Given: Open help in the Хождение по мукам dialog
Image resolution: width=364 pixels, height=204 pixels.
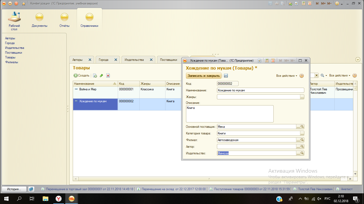Looking at the screenshot, I should tap(302, 76).
